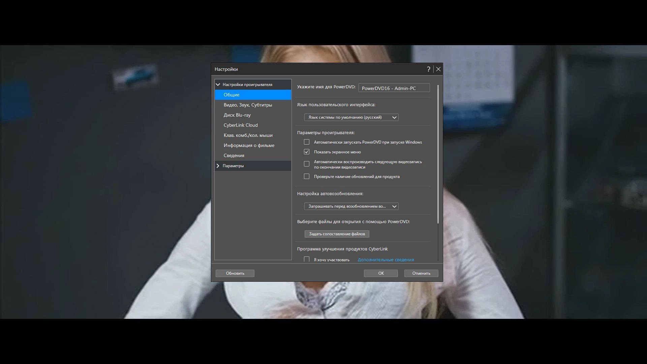This screenshot has width=647, height=364.
Task: Open Видео, Звук, Субтитры settings
Action: point(253,105)
